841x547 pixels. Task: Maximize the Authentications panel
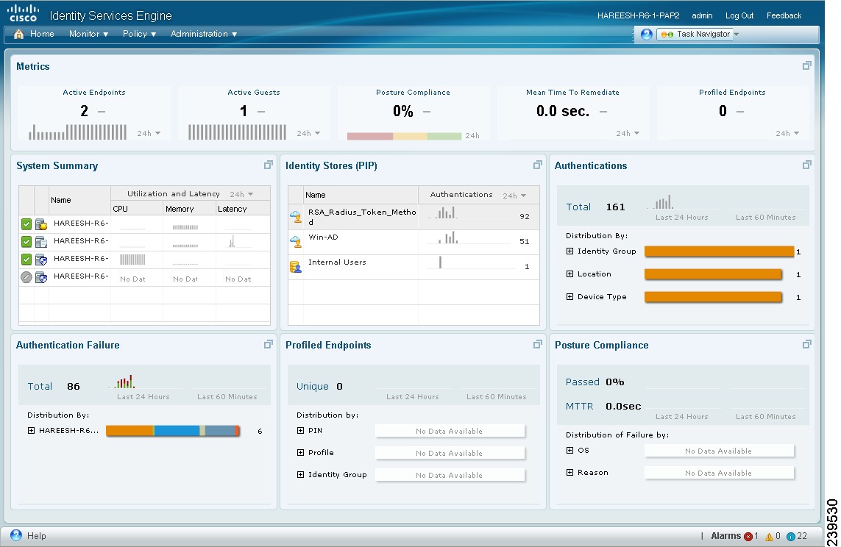806,165
